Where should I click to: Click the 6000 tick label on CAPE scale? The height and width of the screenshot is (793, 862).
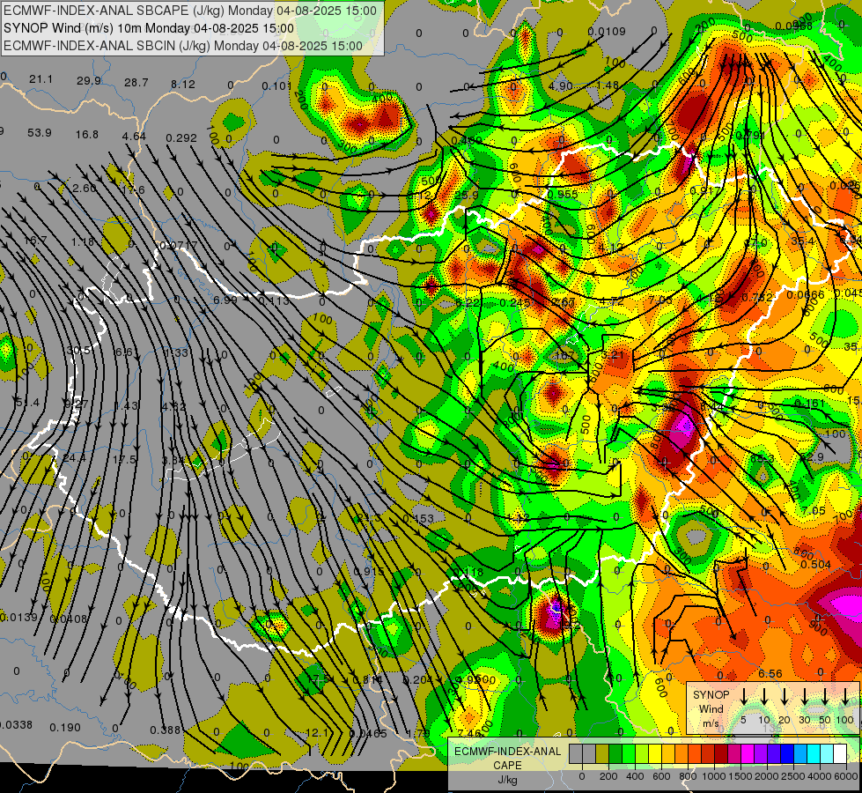coord(846,776)
